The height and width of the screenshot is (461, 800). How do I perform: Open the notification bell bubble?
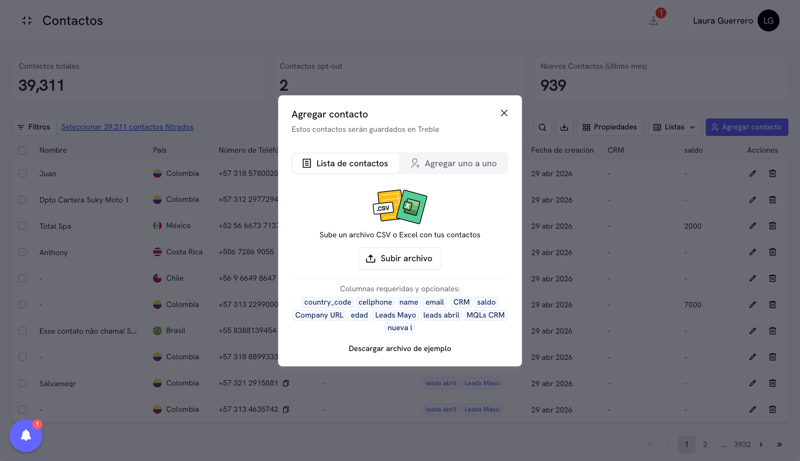pos(26,436)
